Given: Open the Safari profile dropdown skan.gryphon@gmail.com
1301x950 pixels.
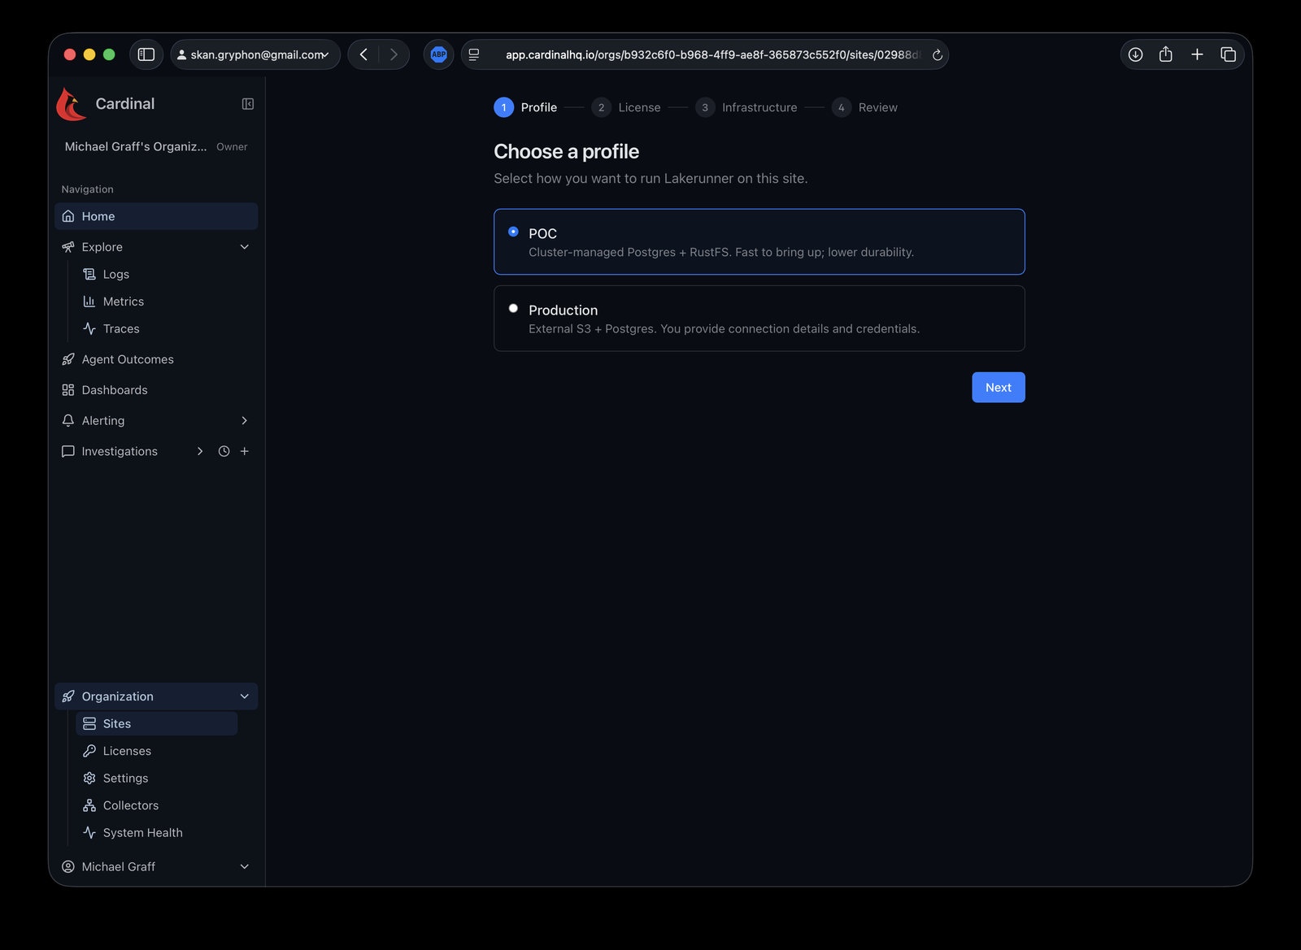Looking at the screenshot, I should click(x=255, y=54).
